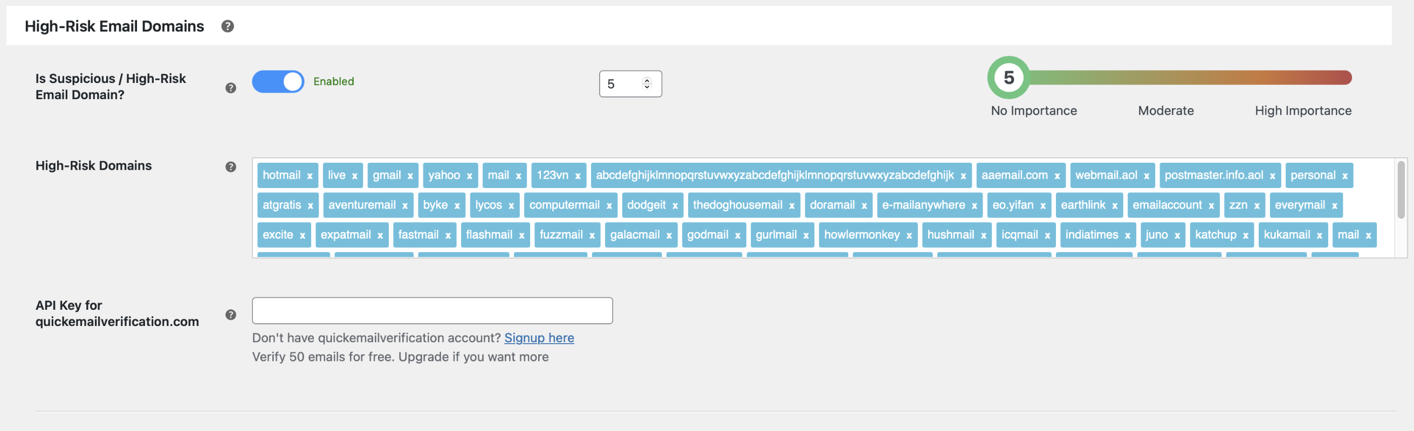
Task: Focus the quickemailverification API key field
Action: click(x=432, y=311)
